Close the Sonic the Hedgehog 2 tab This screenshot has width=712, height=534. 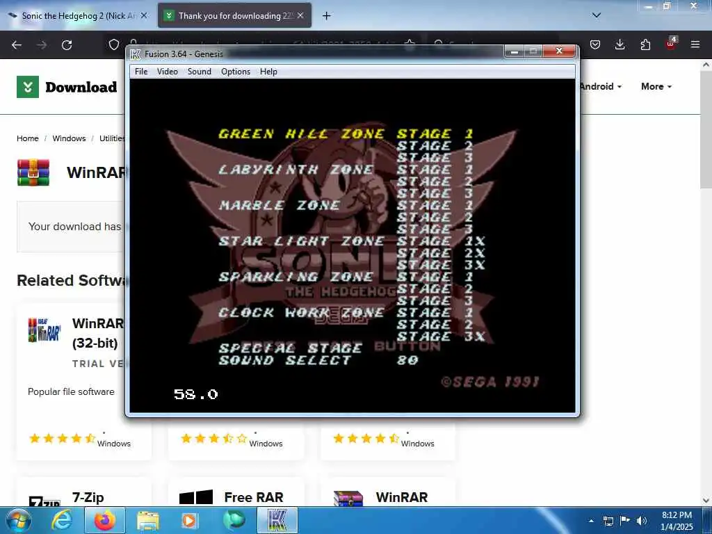(143, 16)
